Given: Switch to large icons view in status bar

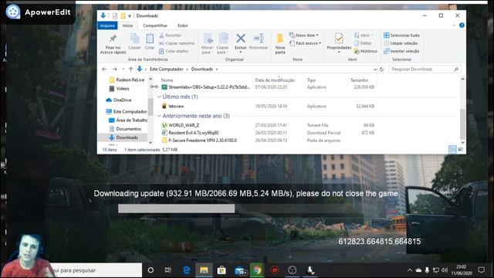Looking at the screenshot, I should [x=460, y=149].
